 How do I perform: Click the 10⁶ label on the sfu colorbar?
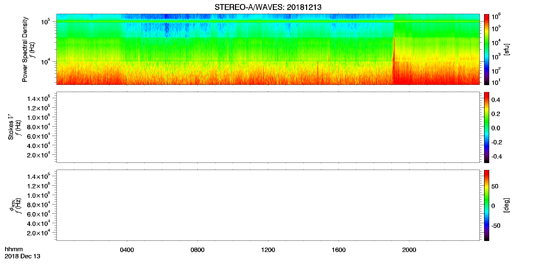pos(496,16)
